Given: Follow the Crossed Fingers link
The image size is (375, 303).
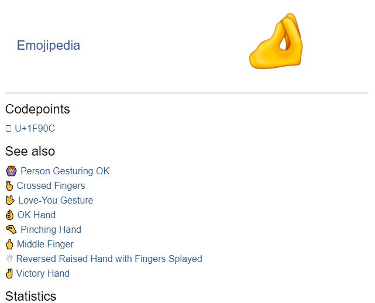Looking at the screenshot, I should [51, 186].
